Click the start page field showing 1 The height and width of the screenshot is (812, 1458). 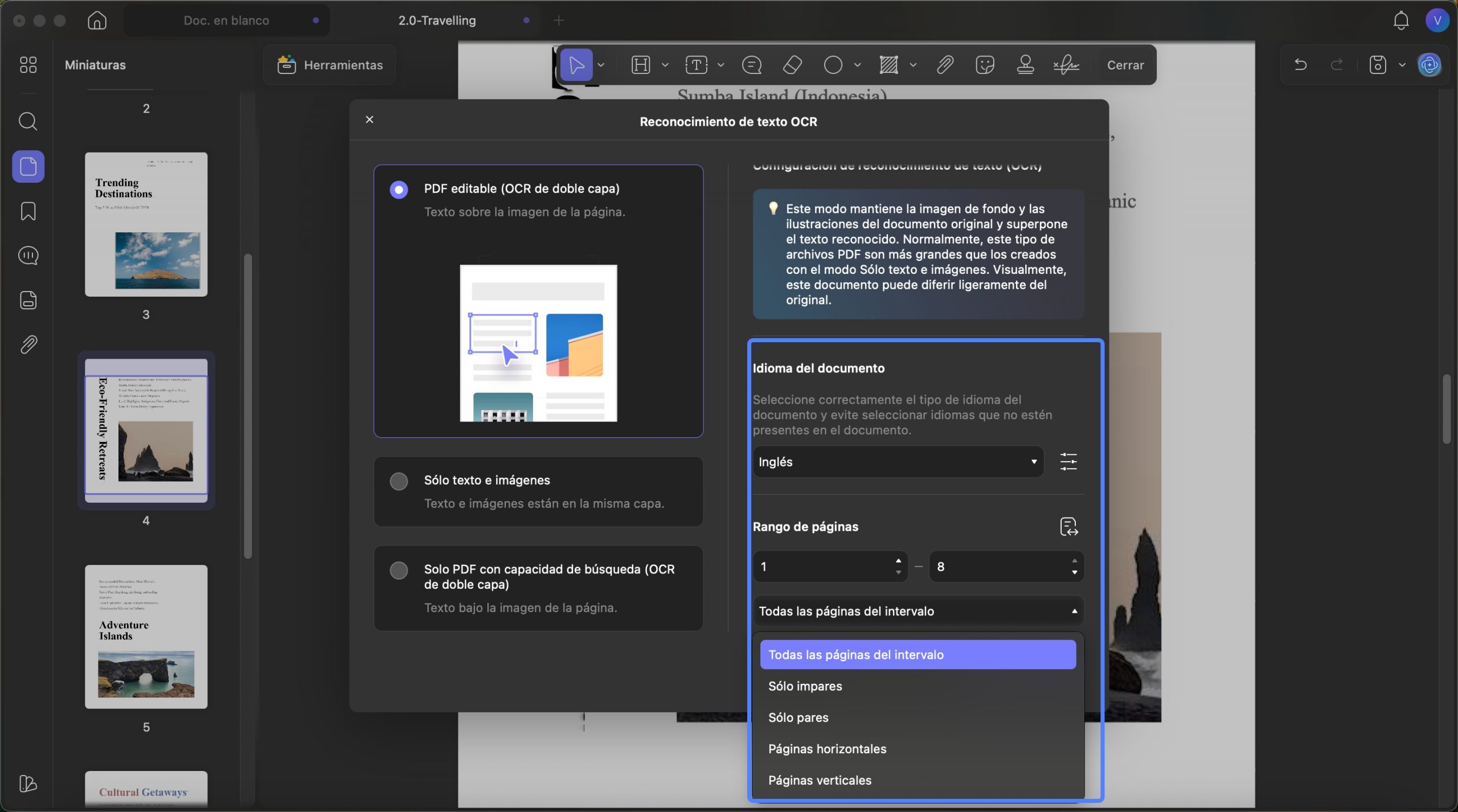[x=830, y=567]
